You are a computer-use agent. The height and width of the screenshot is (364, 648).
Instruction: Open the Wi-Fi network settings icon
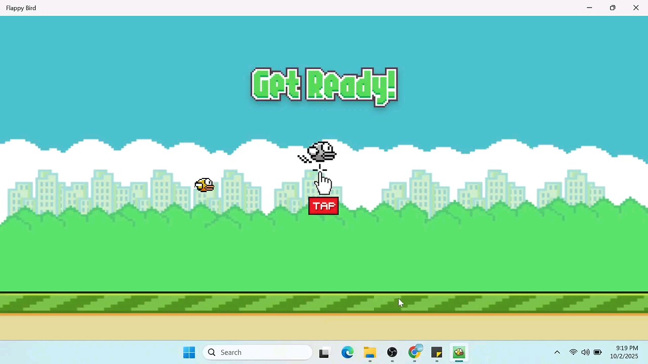click(x=573, y=352)
